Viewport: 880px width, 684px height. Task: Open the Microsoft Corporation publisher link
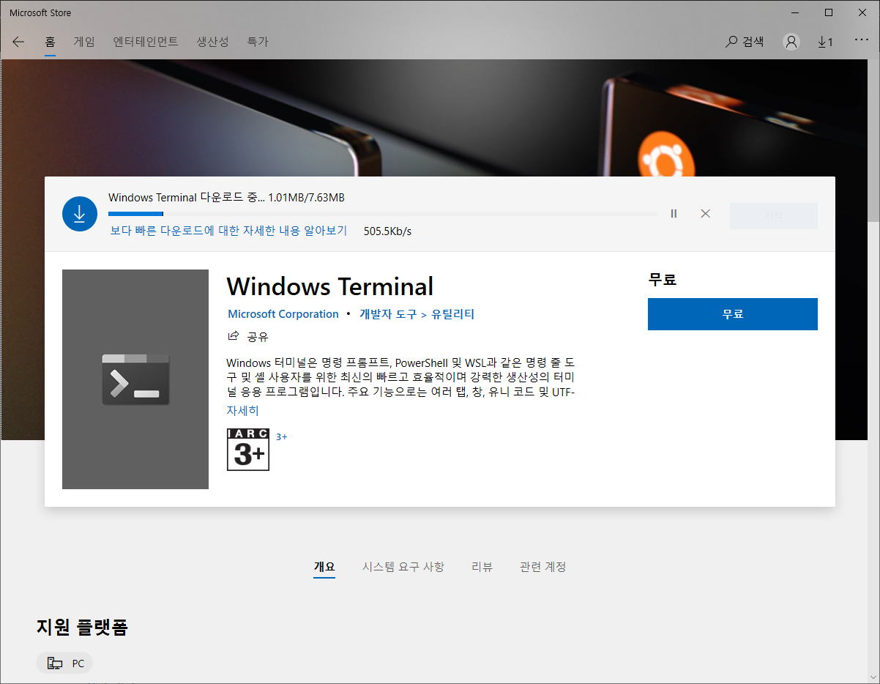(x=283, y=314)
